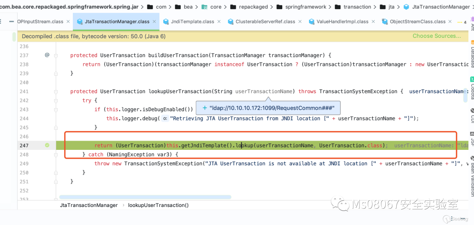The height and width of the screenshot is (225, 474).
Task: Click the folder icon before 'repackaged' breadcrumb
Action: tap(233, 7)
